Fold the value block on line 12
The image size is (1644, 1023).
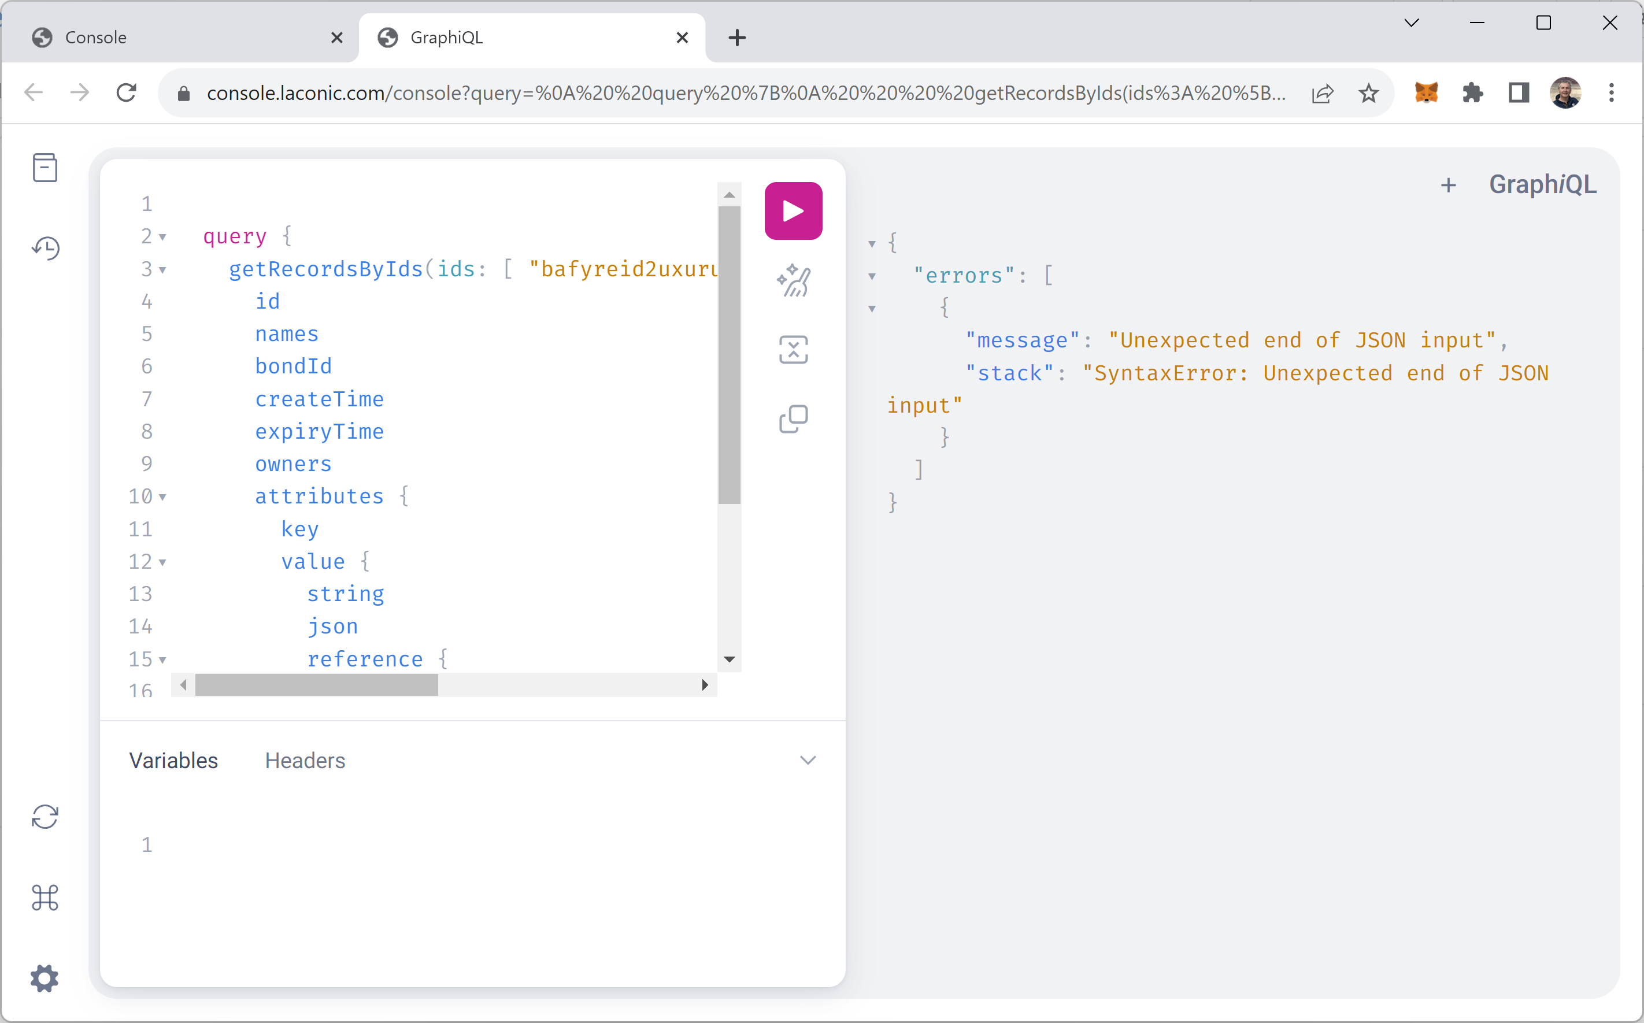[162, 562]
